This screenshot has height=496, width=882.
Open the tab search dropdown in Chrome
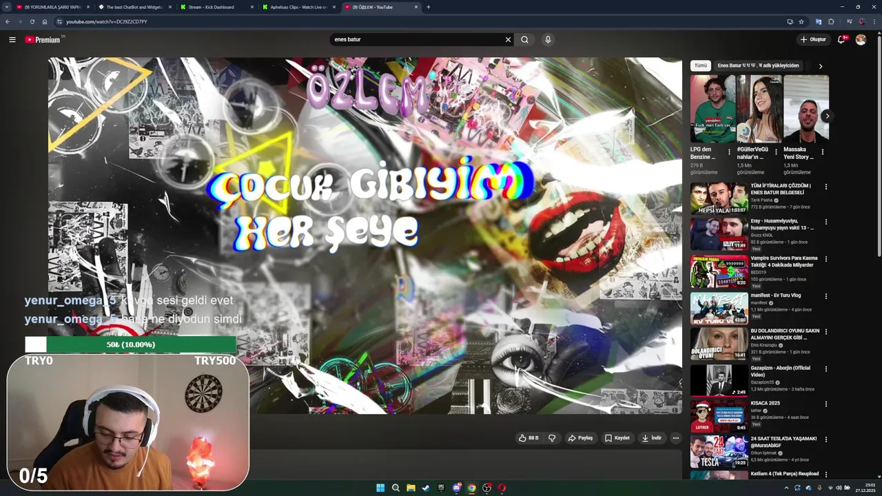click(x=7, y=7)
